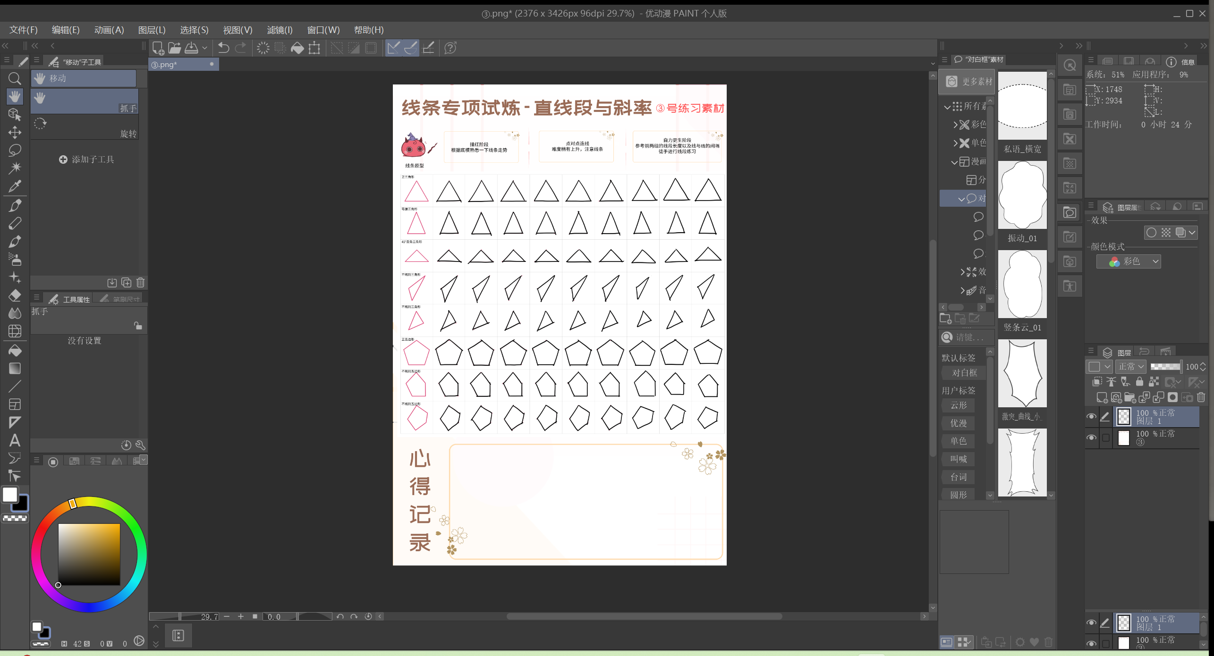Toggle transparent color swatch below main colors
Screen dimensions: 1214x656
coord(15,518)
